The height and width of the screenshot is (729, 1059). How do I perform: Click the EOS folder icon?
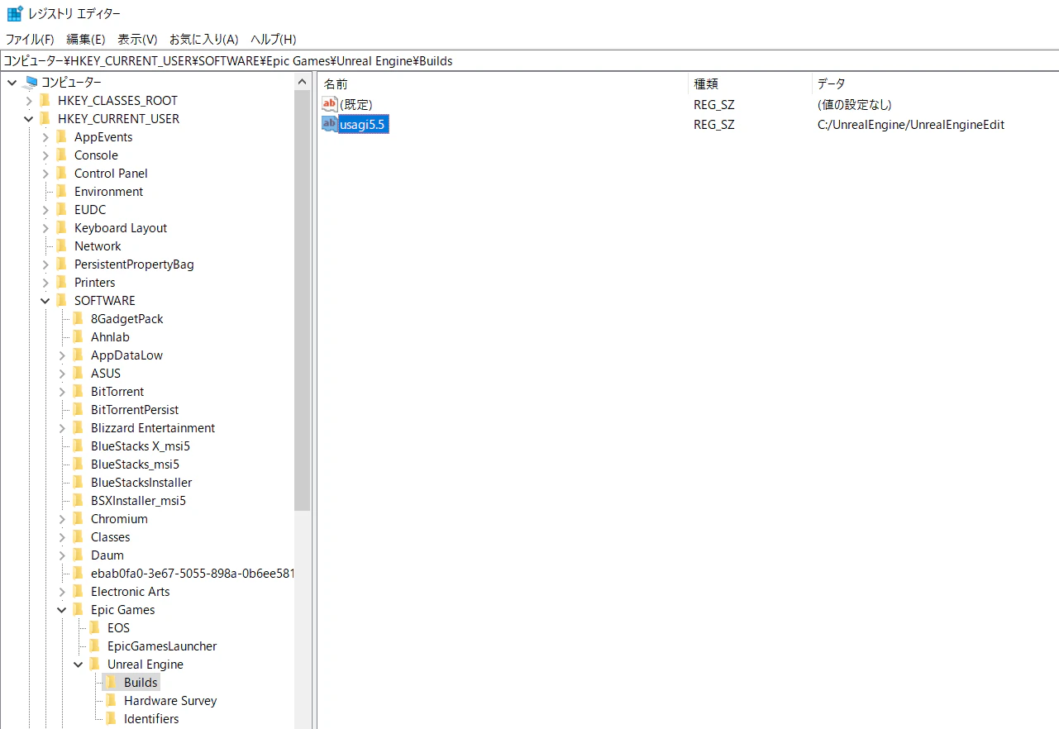94,627
